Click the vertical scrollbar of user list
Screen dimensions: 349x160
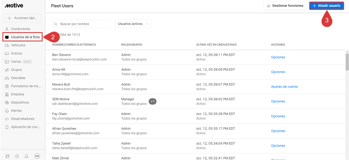coord(347,63)
